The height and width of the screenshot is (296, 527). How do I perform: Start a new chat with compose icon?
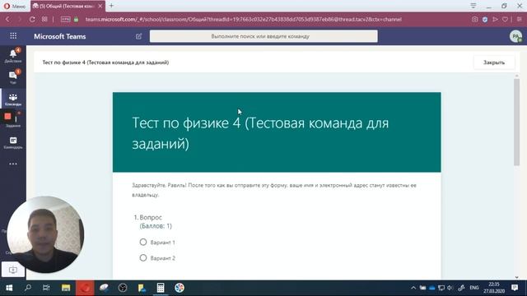coord(138,36)
